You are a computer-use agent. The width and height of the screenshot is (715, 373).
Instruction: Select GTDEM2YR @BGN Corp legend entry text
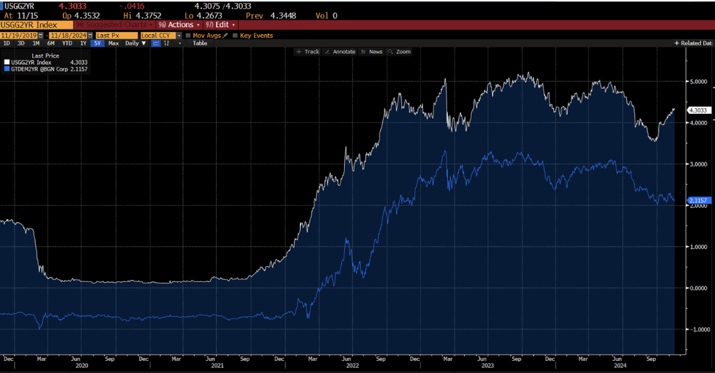coord(40,70)
